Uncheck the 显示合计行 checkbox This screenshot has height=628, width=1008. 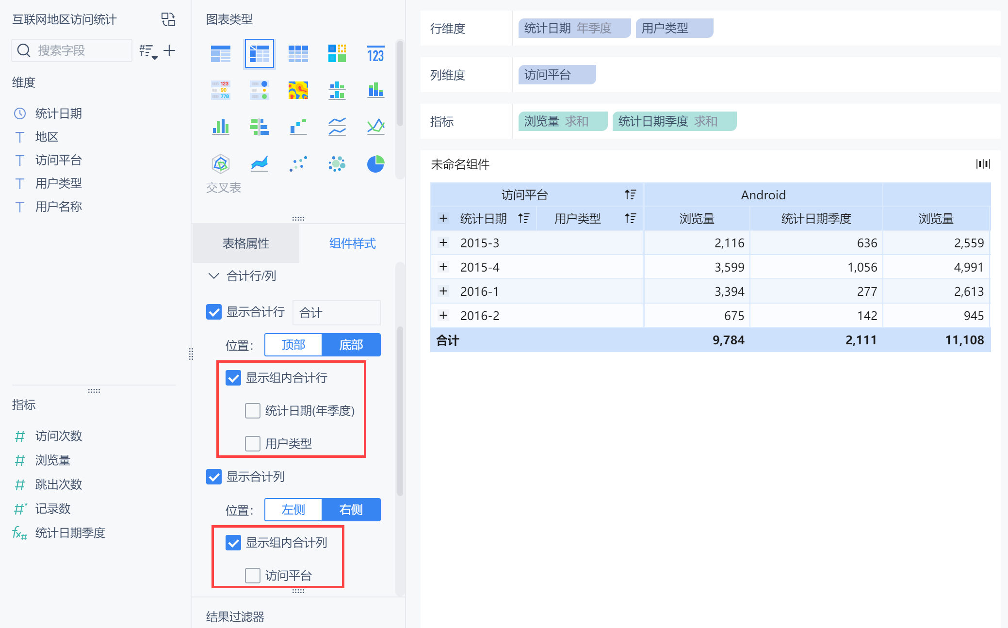[x=214, y=312]
